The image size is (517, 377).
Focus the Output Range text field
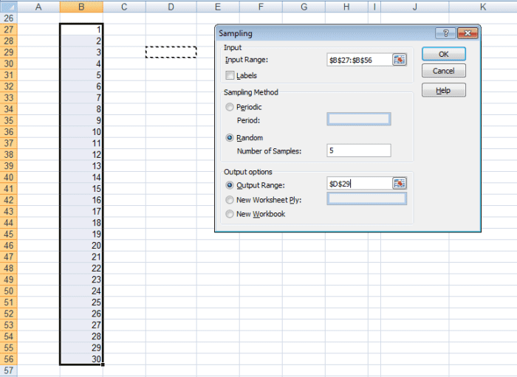(360, 184)
